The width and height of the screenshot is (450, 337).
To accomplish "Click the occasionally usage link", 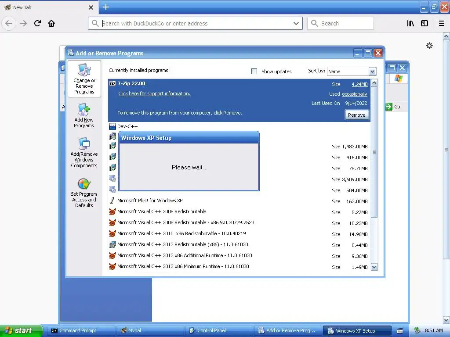I will coord(355,94).
